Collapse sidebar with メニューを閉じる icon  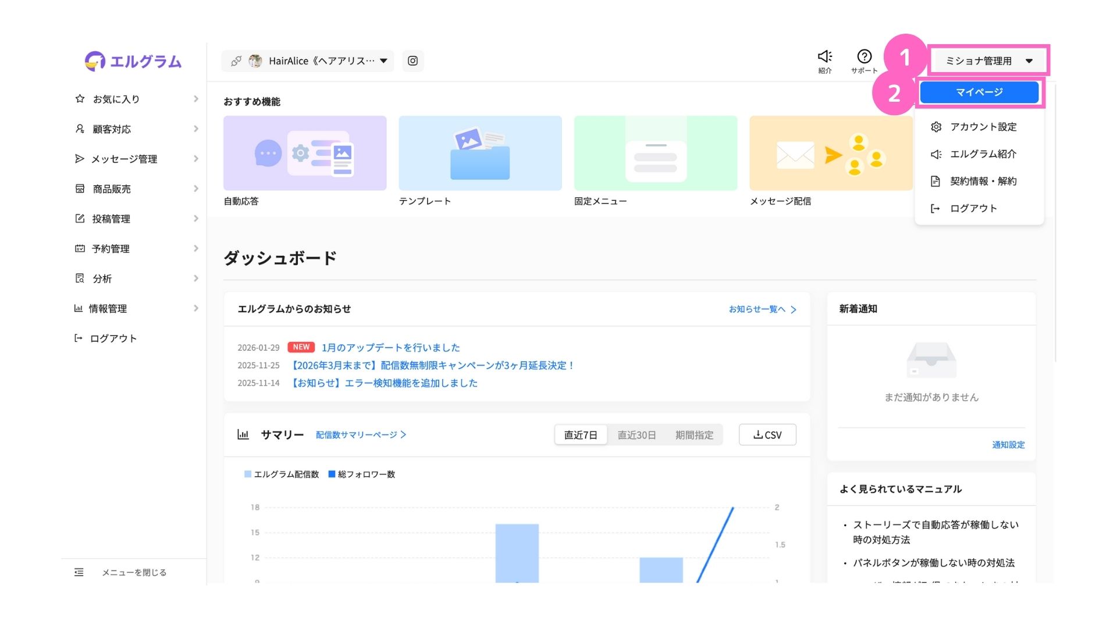click(x=79, y=572)
